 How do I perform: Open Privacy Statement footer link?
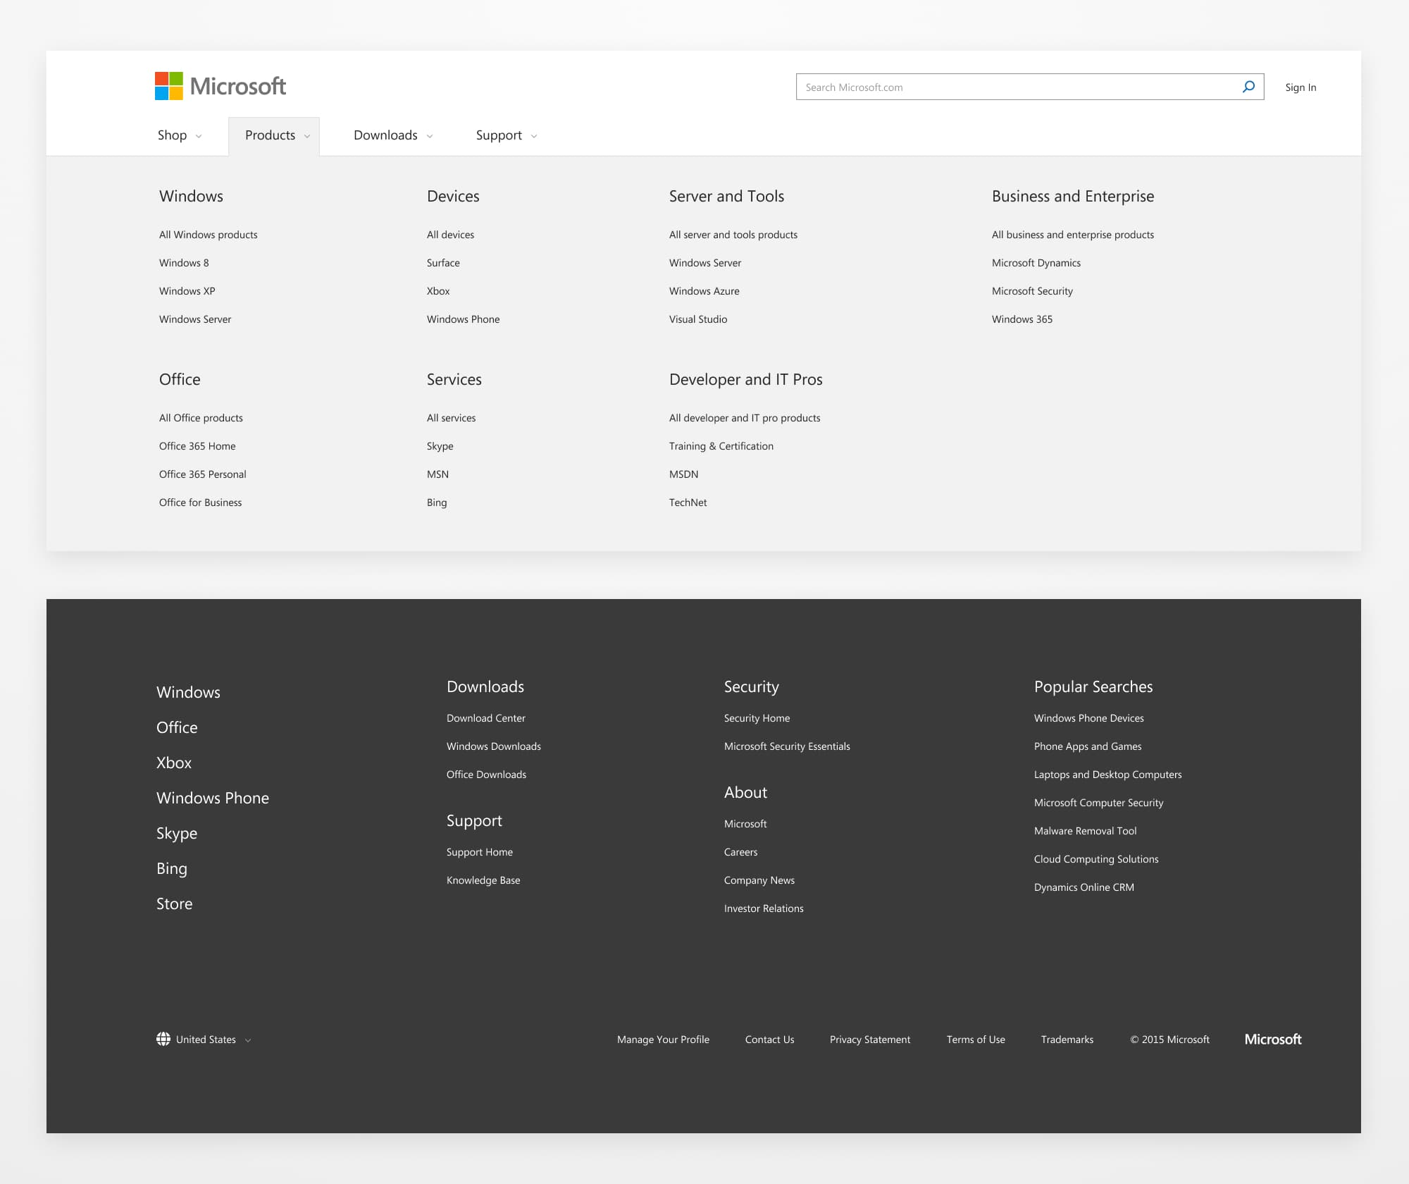[x=870, y=1040]
